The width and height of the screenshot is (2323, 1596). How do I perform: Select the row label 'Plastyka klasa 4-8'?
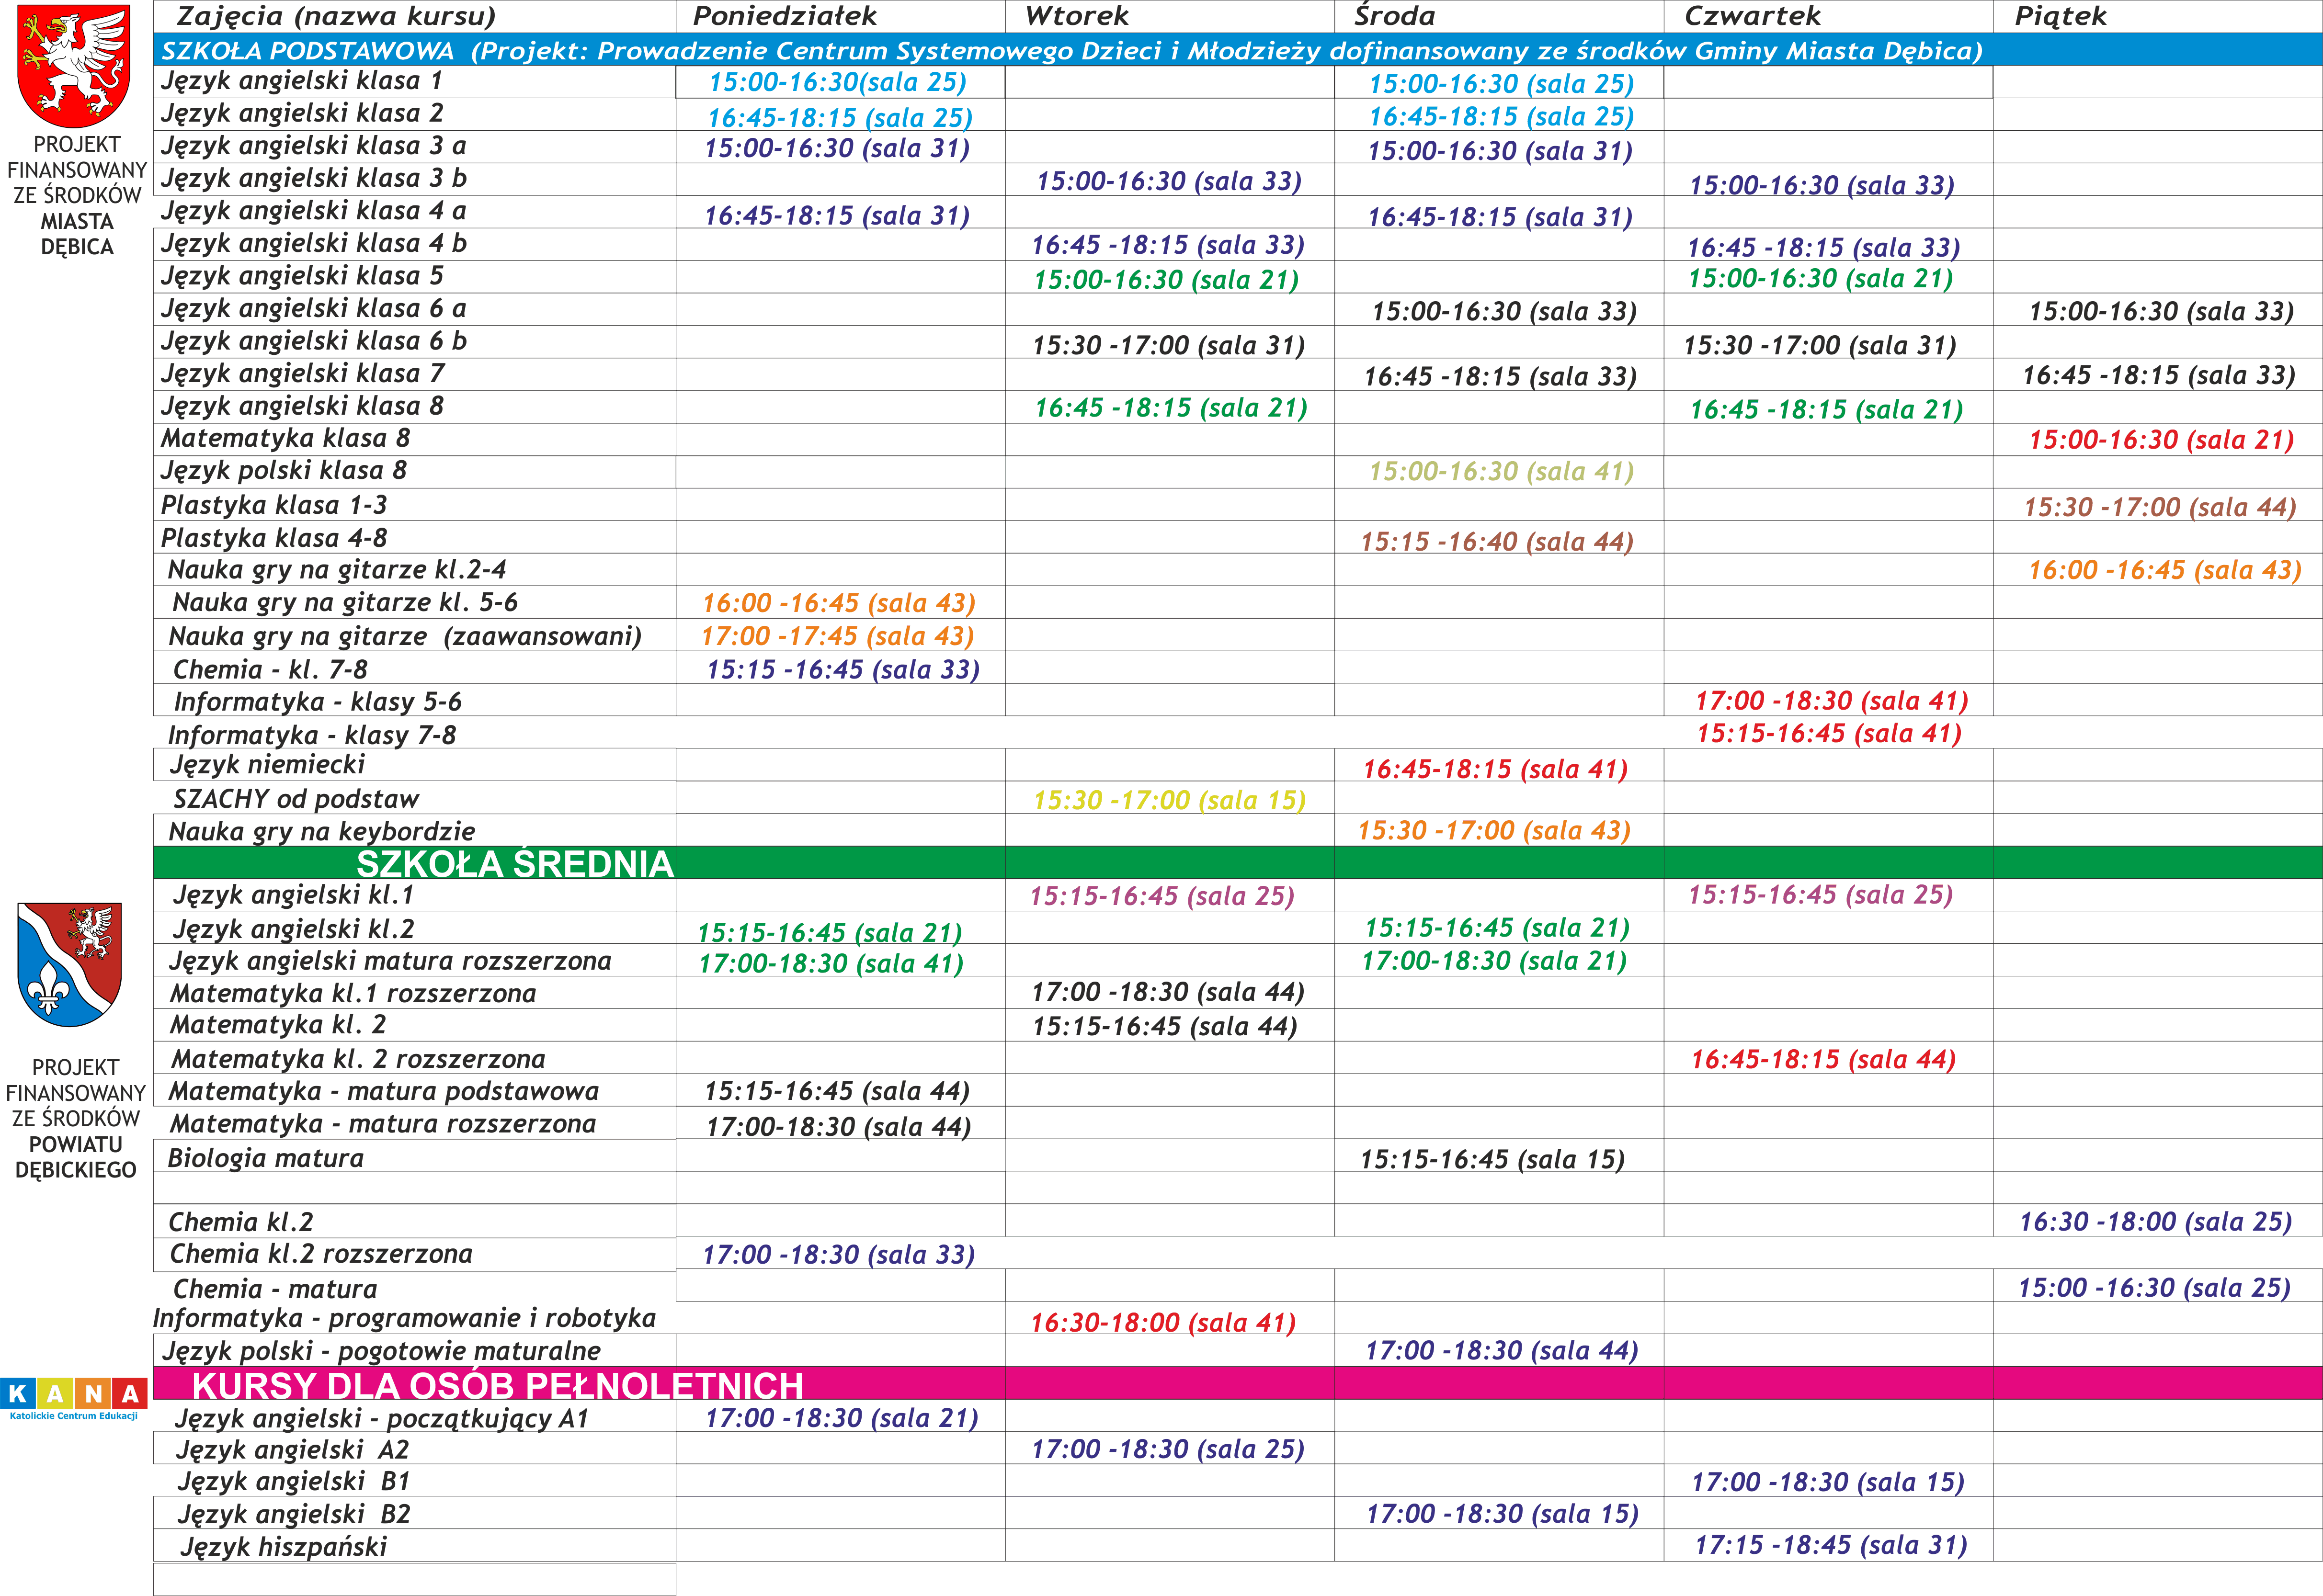[273, 538]
